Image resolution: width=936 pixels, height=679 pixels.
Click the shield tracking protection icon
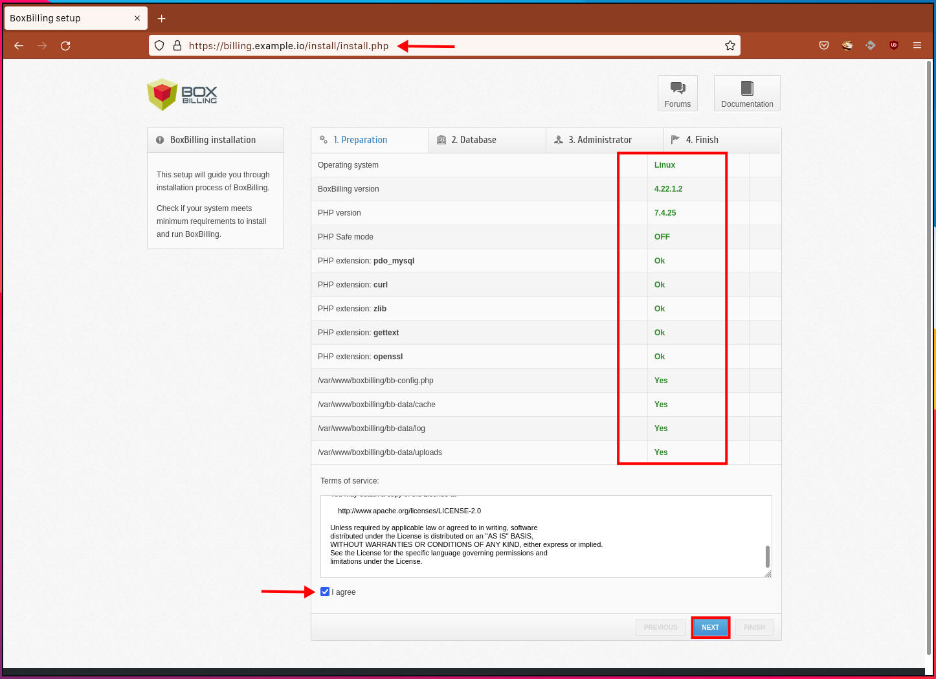159,45
